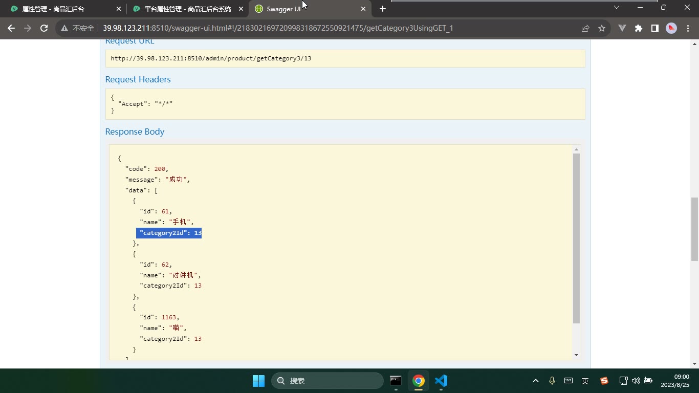The width and height of the screenshot is (699, 393).
Task: Switch to the 平台属性管理 tab
Action: (x=187, y=9)
